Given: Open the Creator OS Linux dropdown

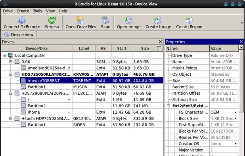Looking at the screenshot, I should click(235, 144).
